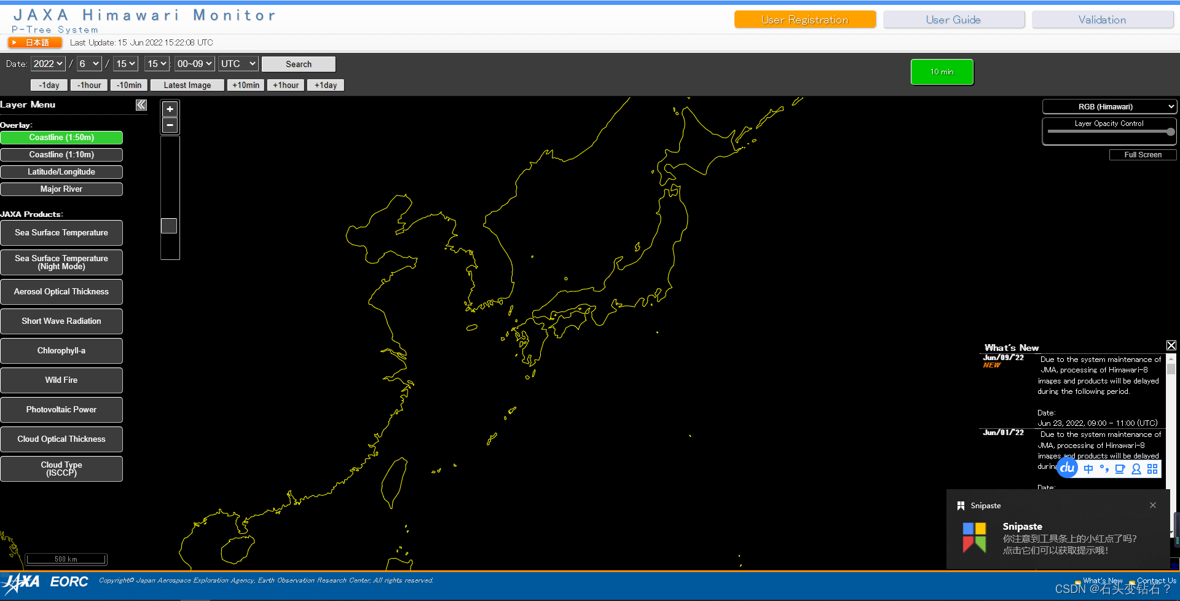Toggle Latitude/Longitude overlay

click(x=61, y=172)
